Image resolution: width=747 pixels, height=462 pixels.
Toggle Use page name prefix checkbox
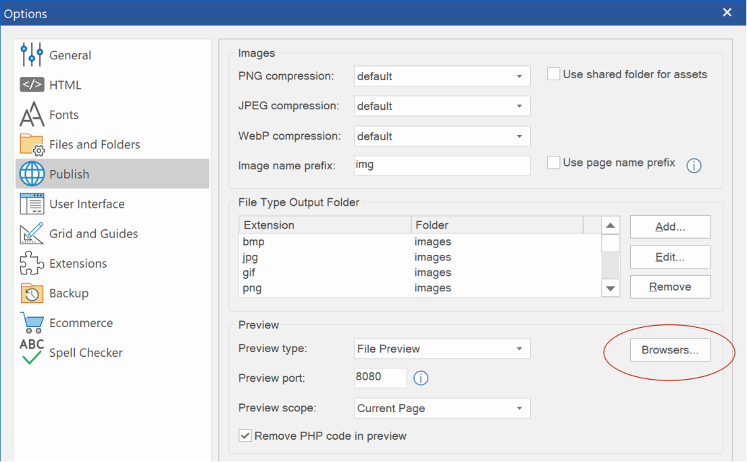click(x=553, y=163)
